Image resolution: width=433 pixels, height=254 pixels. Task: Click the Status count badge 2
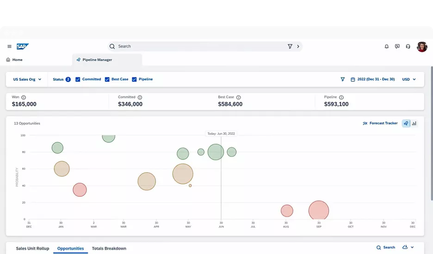pos(68,79)
